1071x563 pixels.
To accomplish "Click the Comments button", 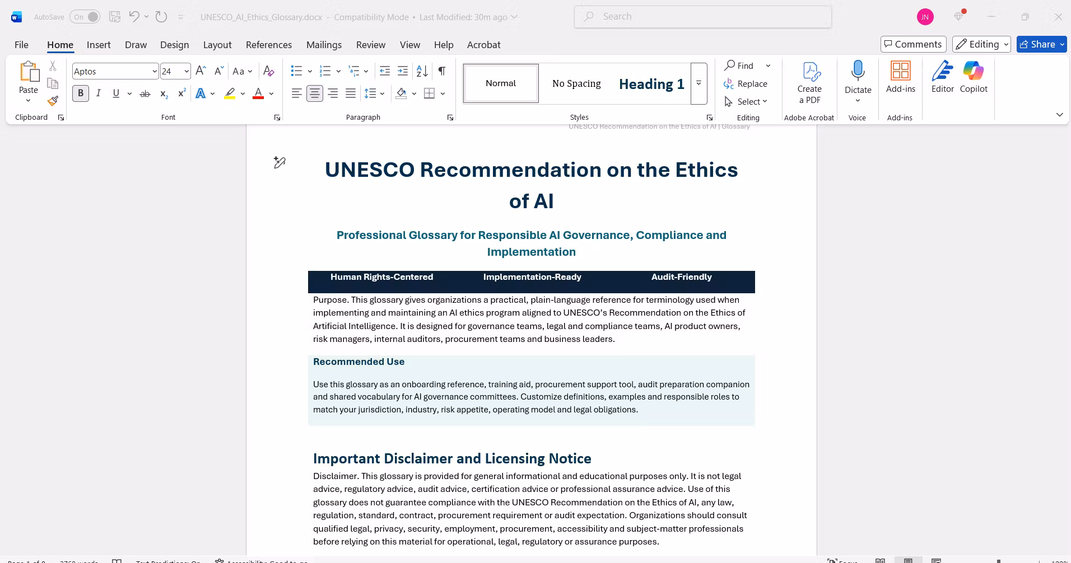I will (x=913, y=44).
